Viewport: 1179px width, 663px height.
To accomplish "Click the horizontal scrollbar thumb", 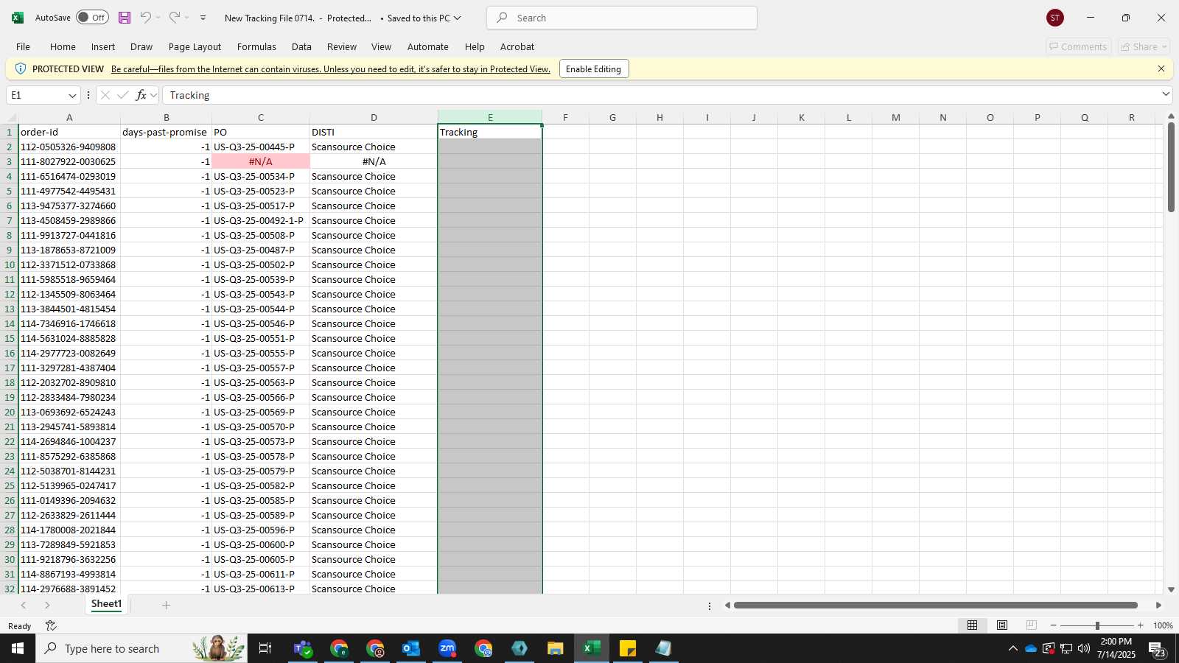I will point(936,605).
